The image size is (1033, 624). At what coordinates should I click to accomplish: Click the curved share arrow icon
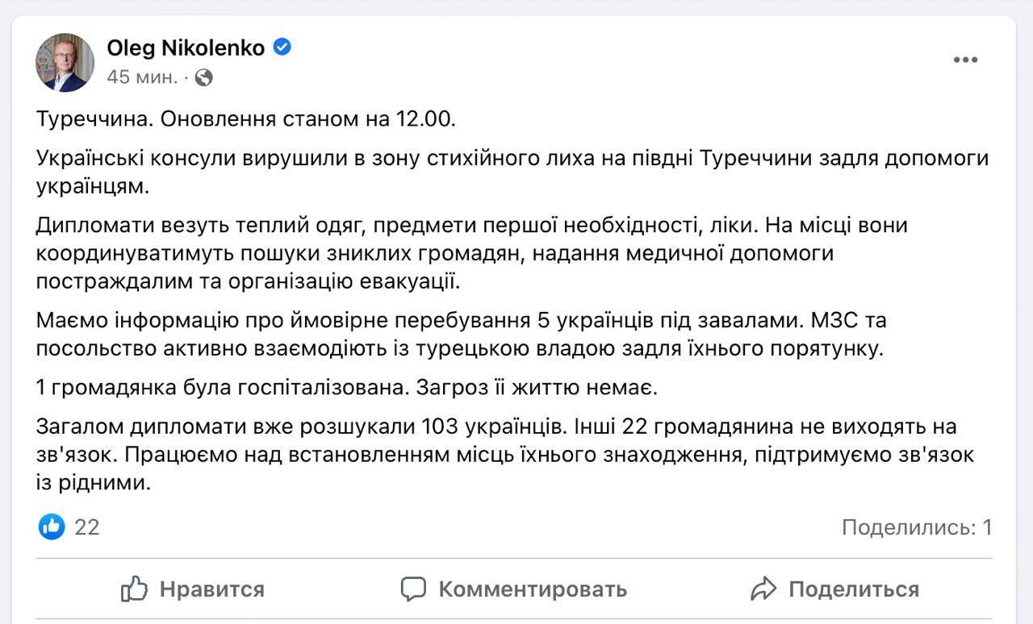(x=763, y=589)
